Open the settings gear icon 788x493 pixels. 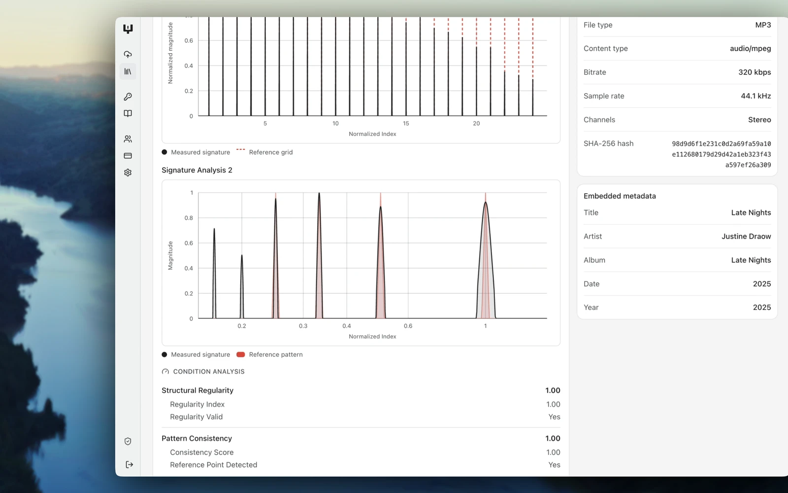[x=128, y=173]
